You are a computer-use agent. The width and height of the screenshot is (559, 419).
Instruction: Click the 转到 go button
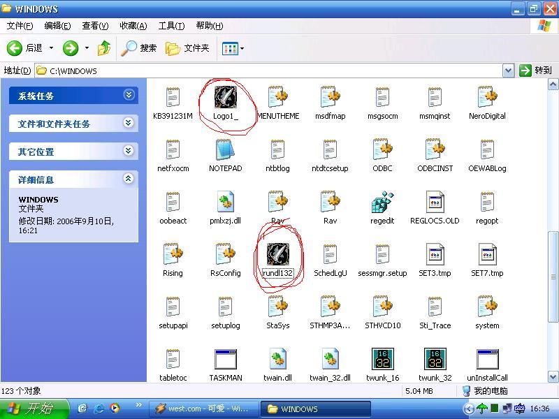pos(535,71)
